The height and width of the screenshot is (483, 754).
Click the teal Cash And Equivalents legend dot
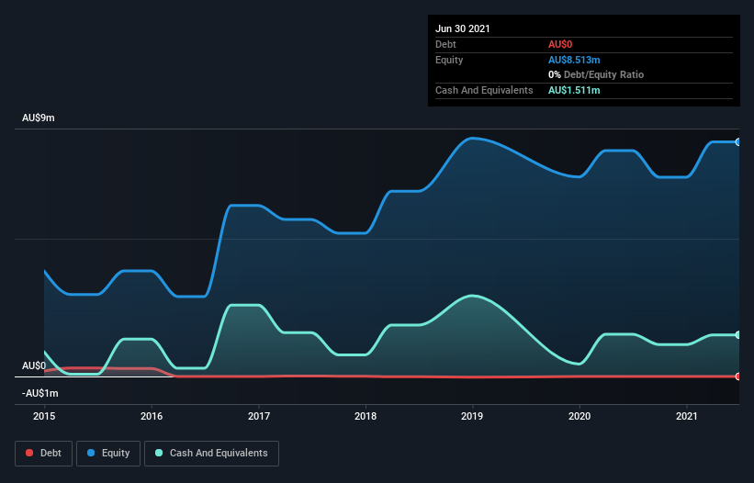(x=159, y=453)
